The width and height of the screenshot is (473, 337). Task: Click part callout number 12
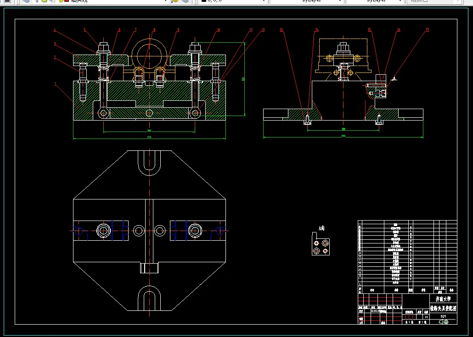[263, 30]
